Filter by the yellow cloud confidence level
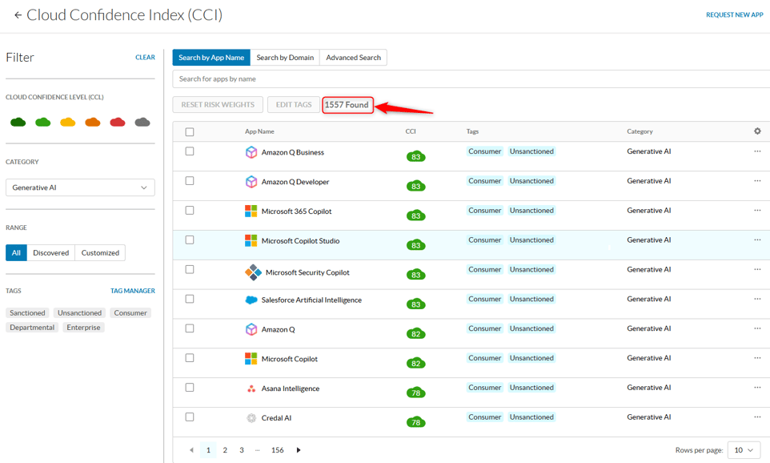The width and height of the screenshot is (770, 463). pyautogui.click(x=68, y=122)
